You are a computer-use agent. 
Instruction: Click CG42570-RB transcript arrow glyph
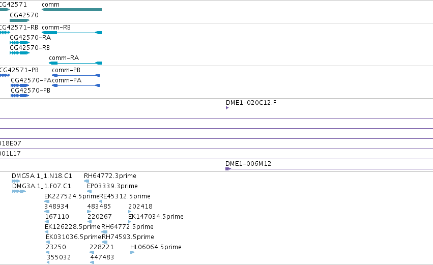20,53
